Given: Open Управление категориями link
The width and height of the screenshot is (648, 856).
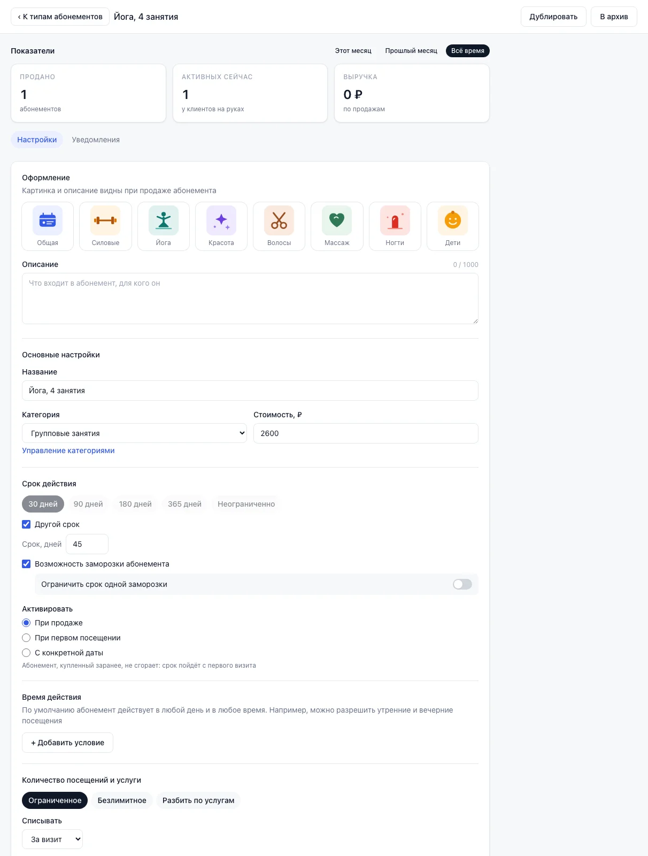Looking at the screenshot, I should point(68,450).
